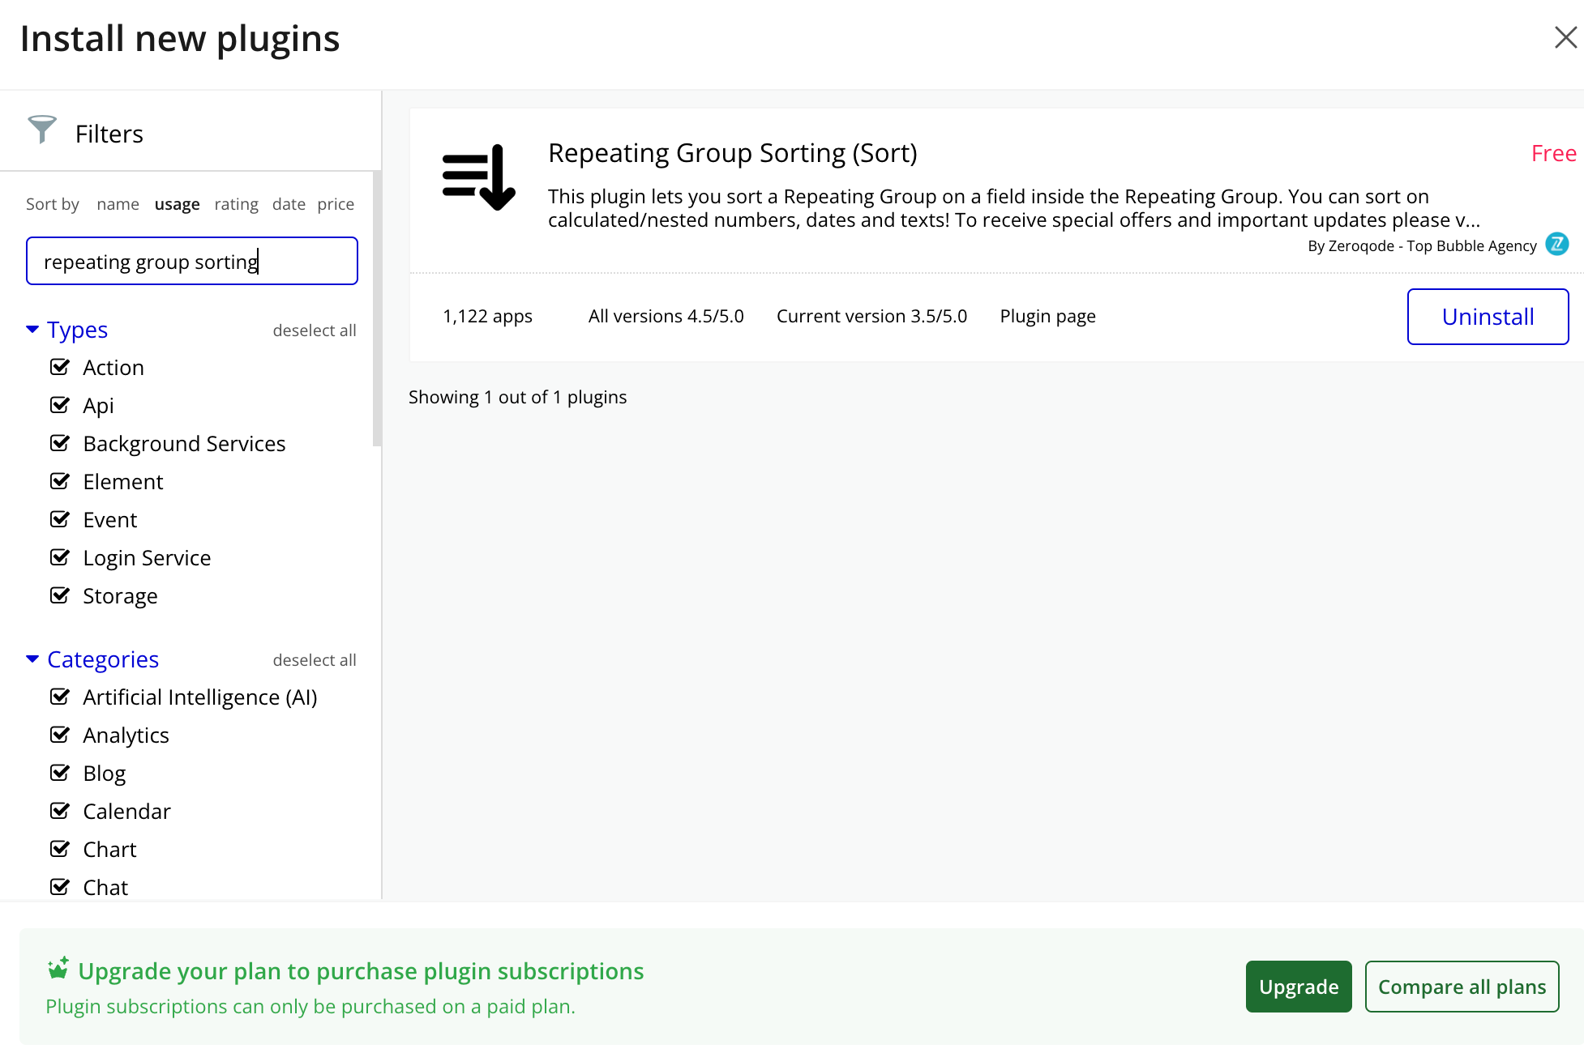
Task: Click the Showing 1 out of 1 plugins text
Action: [x=517, y=397]
